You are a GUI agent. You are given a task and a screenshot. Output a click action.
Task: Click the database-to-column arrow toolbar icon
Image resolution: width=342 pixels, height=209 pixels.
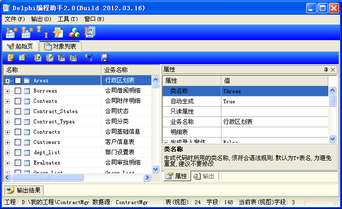click(x=42, y=32)
